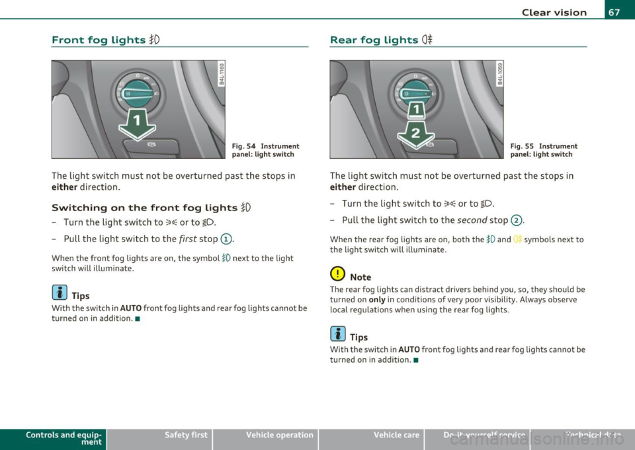Click the rotary light switch knob in Fig. 55
Image resolution: width=635 pixels, height=450 pixels.
click(x=416, y=94)
